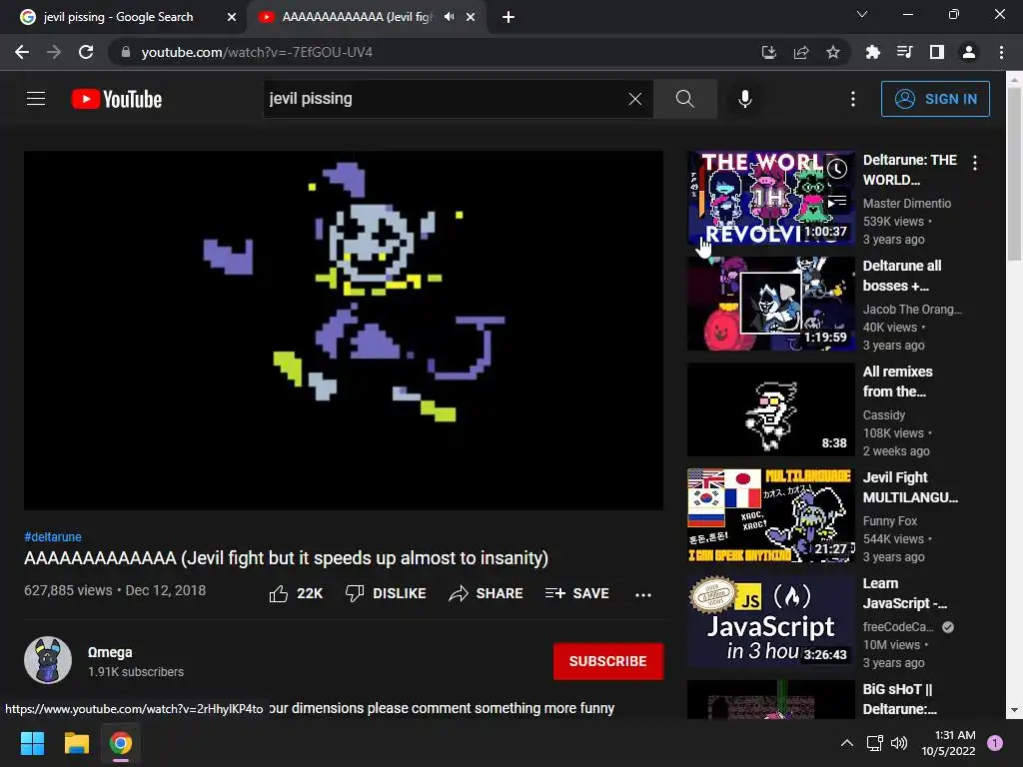Go back to previous page
This screenshot has height=767, width=1023.
tap(22, 52)
